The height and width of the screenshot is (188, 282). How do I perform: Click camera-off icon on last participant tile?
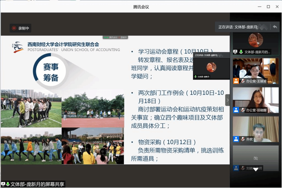(x=256, y=158)
